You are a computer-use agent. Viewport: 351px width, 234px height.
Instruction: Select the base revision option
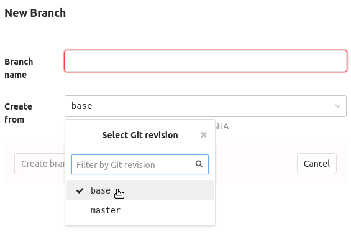tap(140, 190)
